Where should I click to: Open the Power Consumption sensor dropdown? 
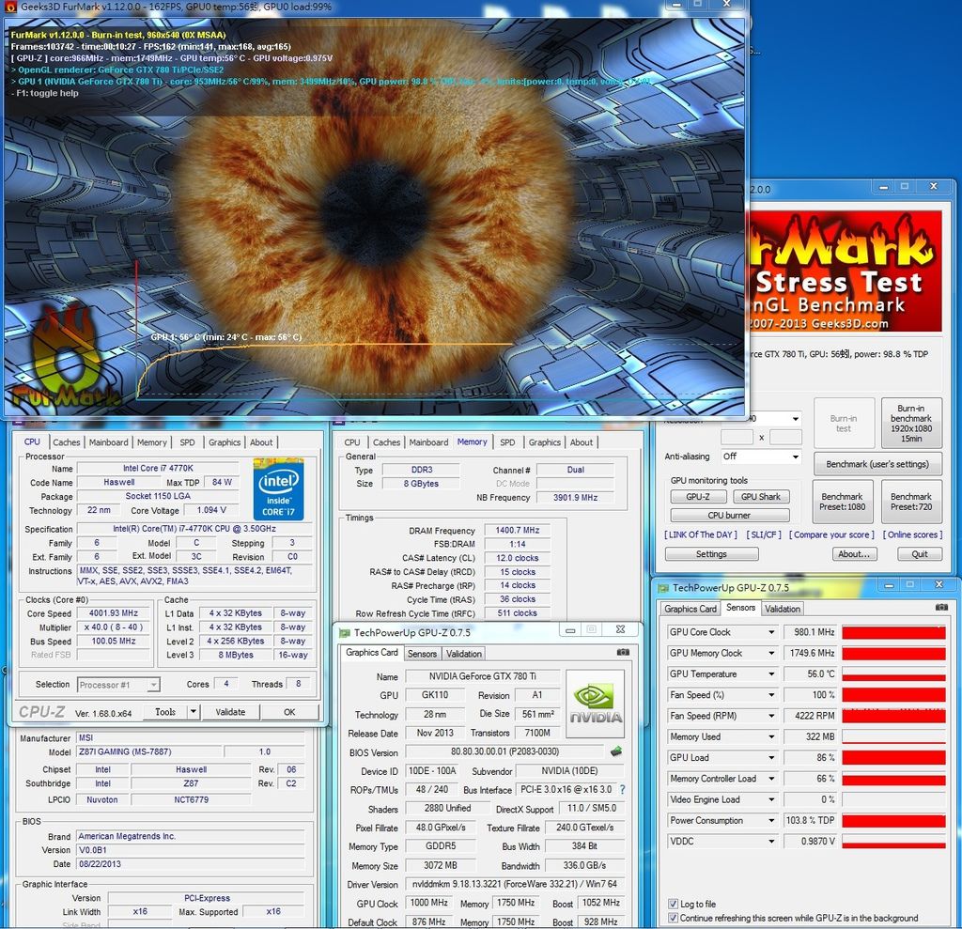(771, 820)
